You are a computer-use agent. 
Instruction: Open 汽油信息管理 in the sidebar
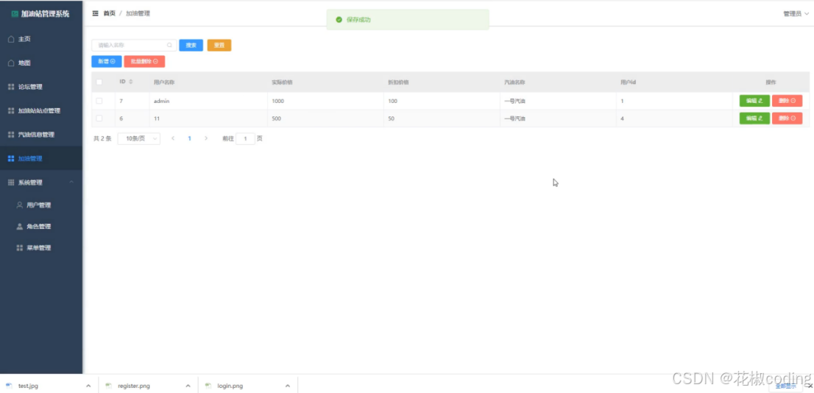41,135
